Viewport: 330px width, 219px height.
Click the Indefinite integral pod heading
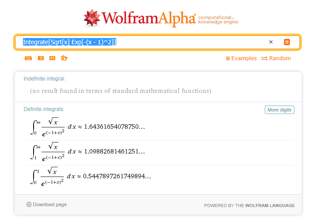(44, 78)
